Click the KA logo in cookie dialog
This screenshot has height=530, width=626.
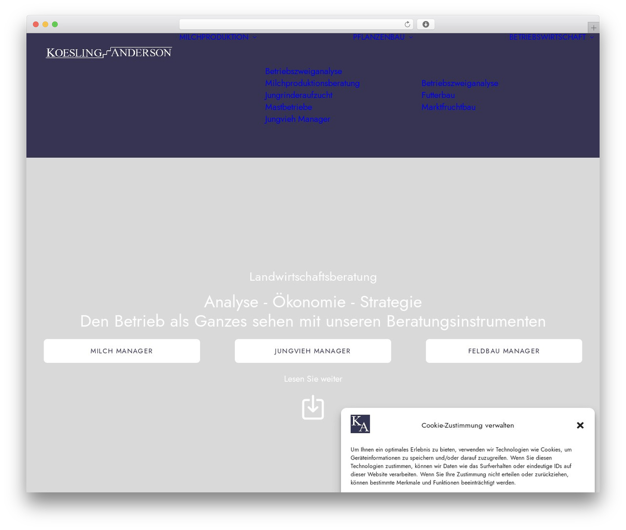360,424
